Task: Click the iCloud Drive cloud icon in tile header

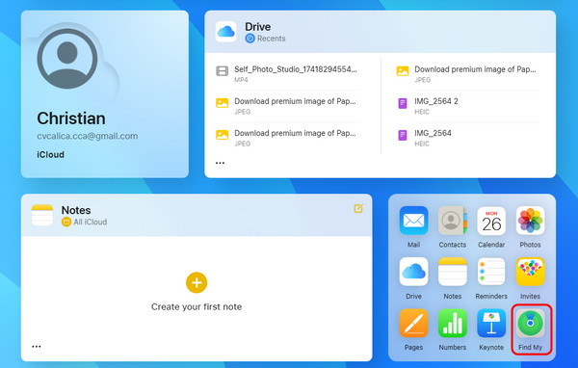Action: (x=226, y=32)
